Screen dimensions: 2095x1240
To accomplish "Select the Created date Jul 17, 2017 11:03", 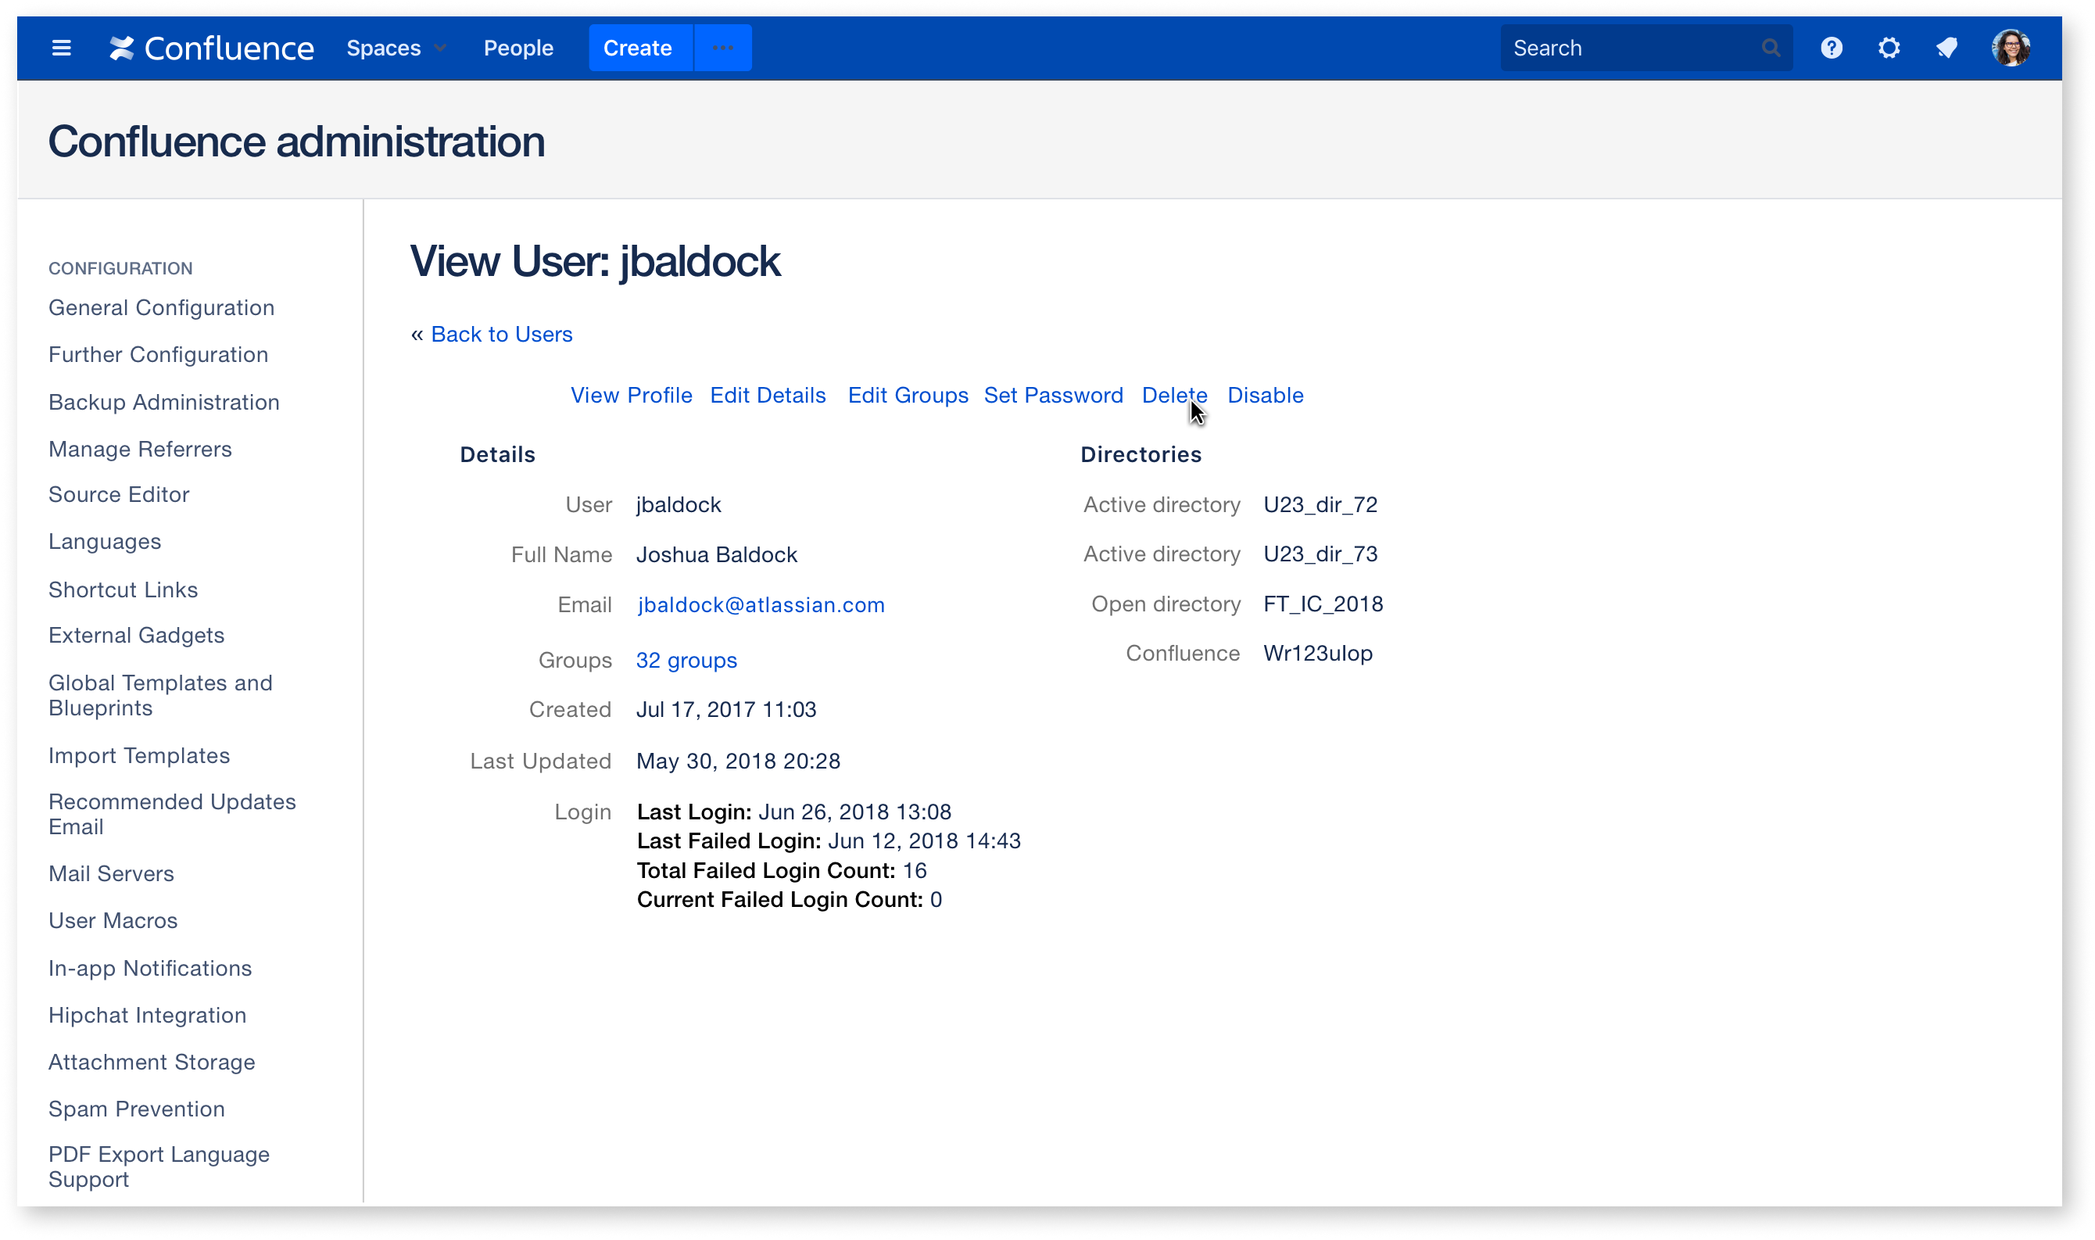I will pyautogui.click(x=726, y=709).
